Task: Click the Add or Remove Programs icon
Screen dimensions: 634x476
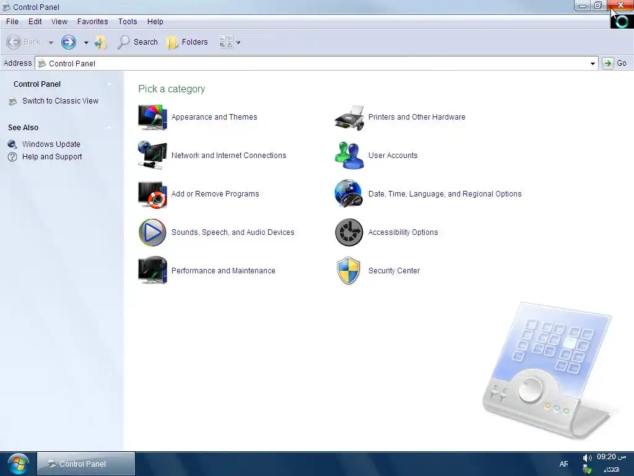Action: pyautogui.click(x=152, y=195)
